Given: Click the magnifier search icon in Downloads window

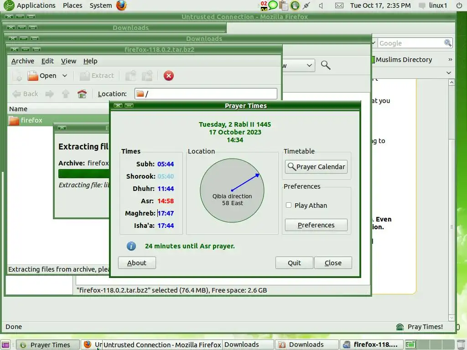Looking at the screenshot, I should point(326,65).
